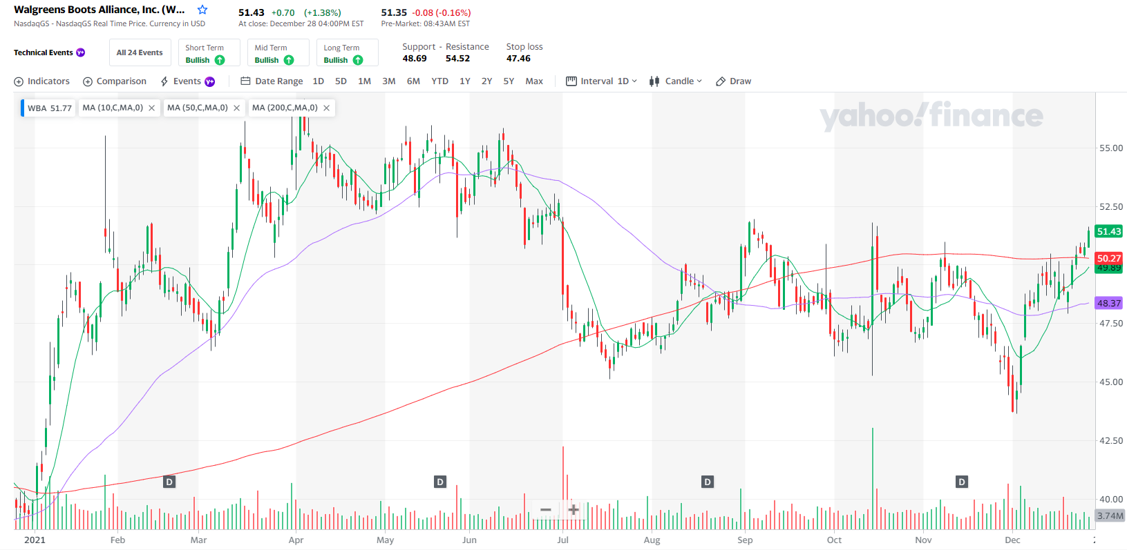Click the Technical Events premium badge icon

pos(81,52)
